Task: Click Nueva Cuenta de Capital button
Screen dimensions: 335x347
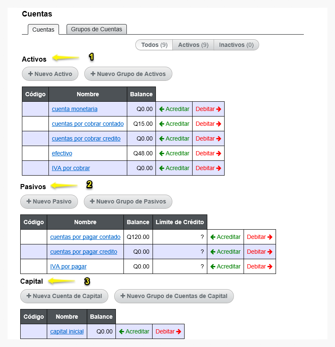Action: (64, 296)
